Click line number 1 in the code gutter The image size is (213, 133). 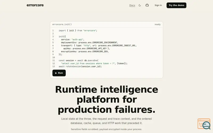[53, 31]
